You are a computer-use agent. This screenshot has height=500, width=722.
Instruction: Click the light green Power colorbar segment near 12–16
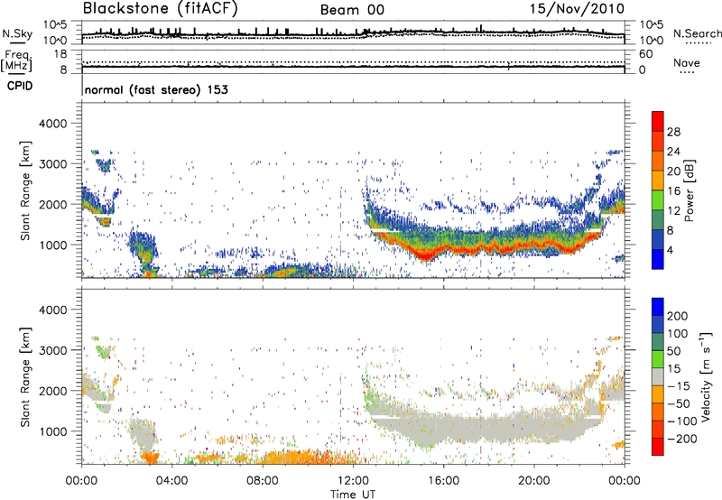click(x=658, y=200)
